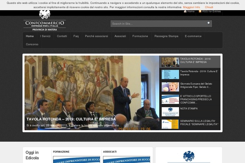Open 'E' ATTIVO LO SPORTELLO FRANCHISING' text

[196, 99]
